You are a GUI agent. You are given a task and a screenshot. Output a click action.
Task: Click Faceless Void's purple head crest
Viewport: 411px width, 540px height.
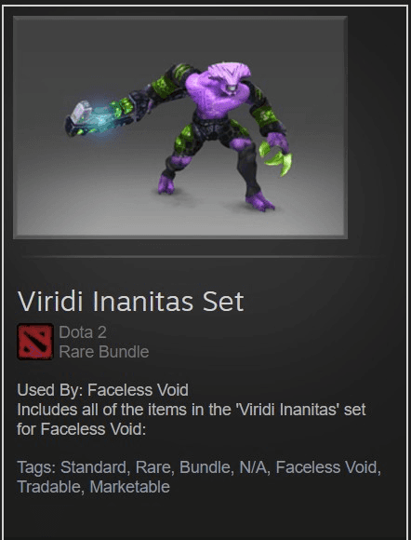coord(229,71)
